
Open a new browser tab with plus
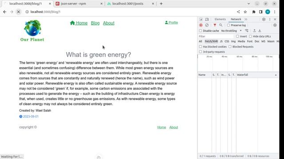161,4
